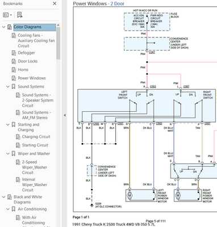Open Sound Systems 2-Speaker System Circuit bookmark
Screen dimensions: 217x227
(37, 100)
